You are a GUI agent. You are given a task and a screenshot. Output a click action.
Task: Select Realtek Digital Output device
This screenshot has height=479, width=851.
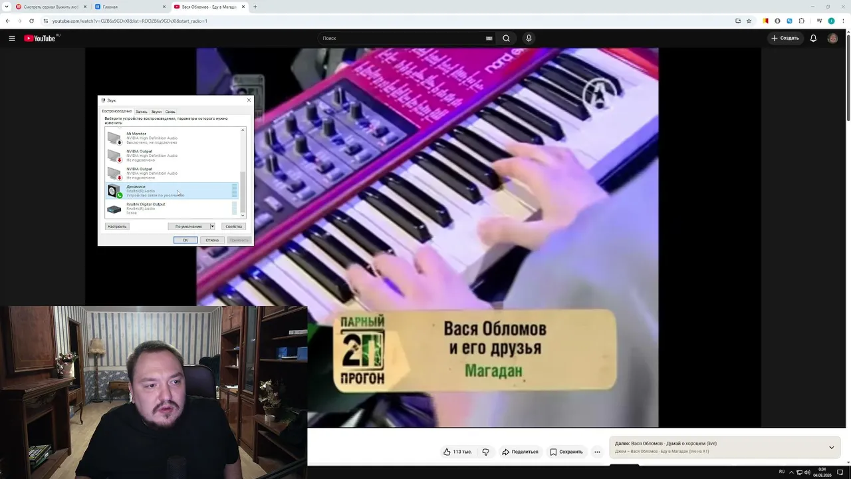click(x=172, y=209)
